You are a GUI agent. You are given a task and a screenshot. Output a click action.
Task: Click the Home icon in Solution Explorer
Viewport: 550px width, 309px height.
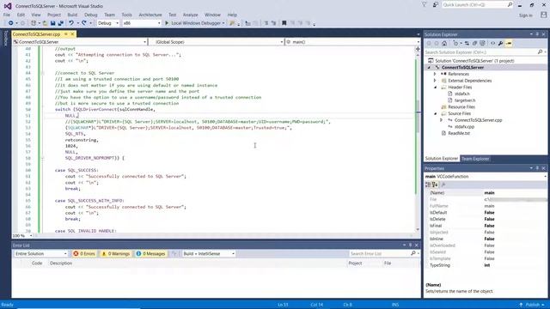[444, 44]
